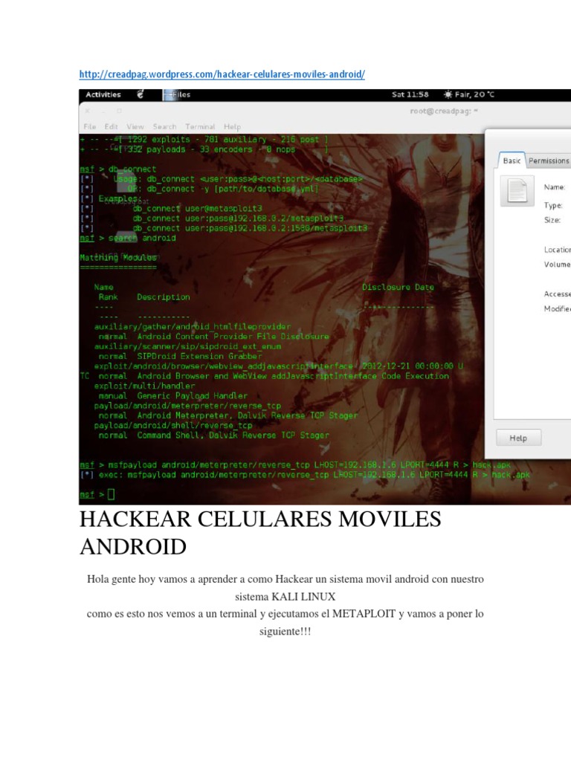Click the document file icon in properties

coord(516,192)
